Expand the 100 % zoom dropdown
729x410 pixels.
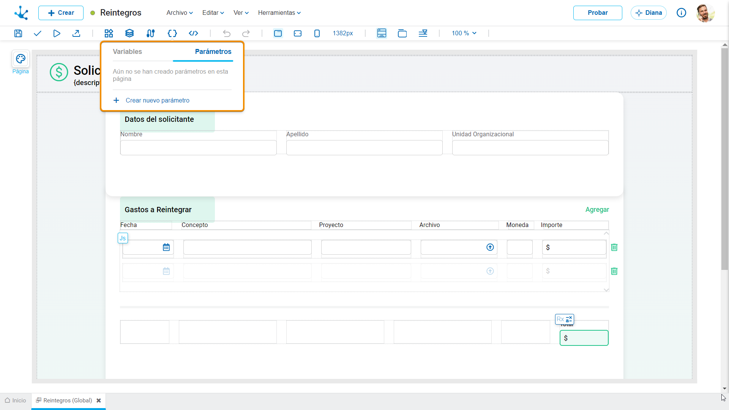(x=464, y=33)
